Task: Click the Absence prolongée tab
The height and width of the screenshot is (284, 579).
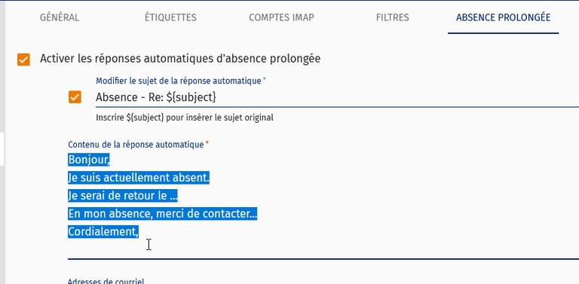Action: [x=504, y=18]
